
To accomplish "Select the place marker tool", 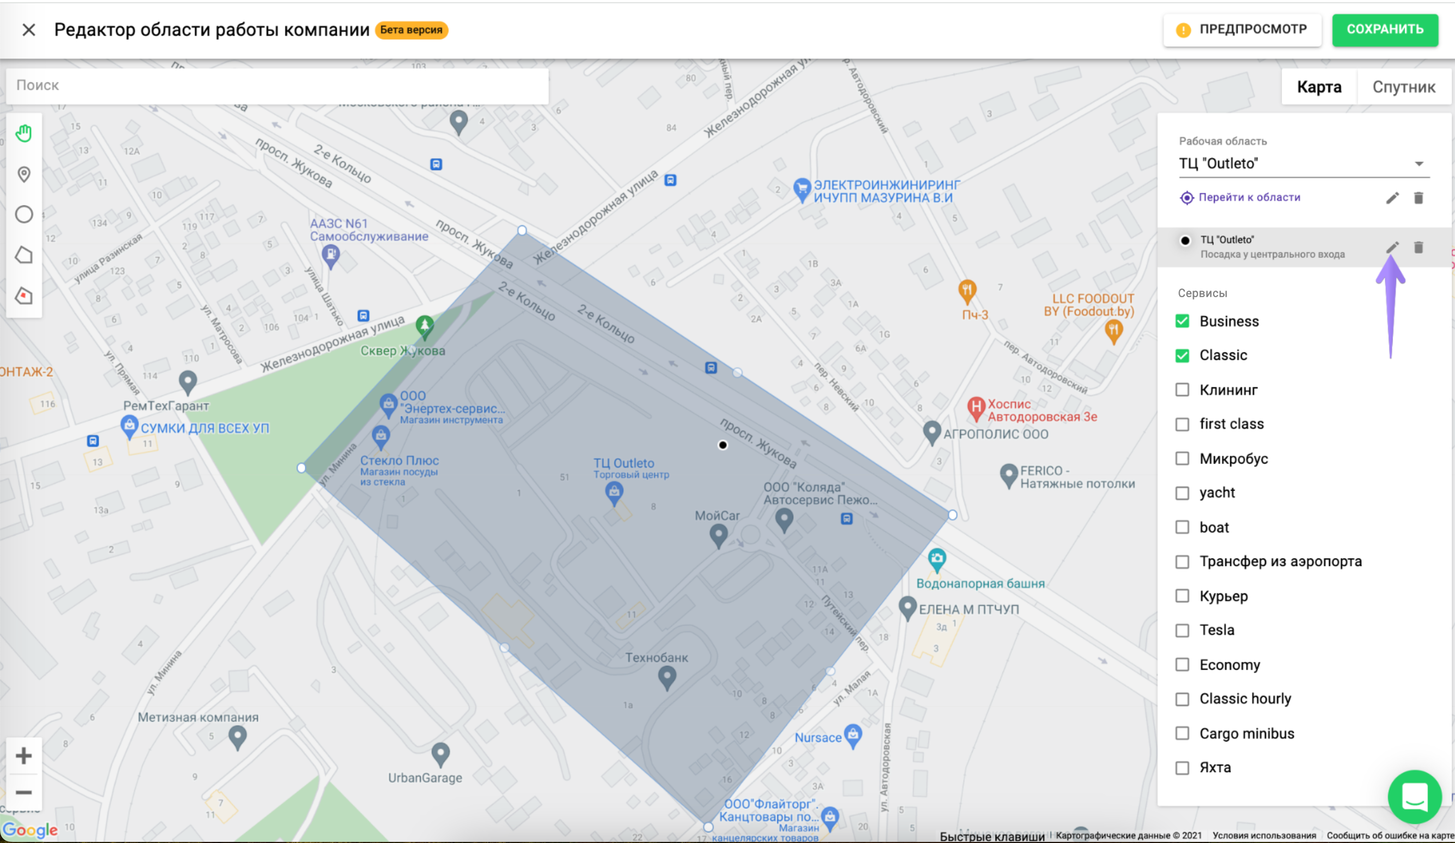I will click(23, 174).
